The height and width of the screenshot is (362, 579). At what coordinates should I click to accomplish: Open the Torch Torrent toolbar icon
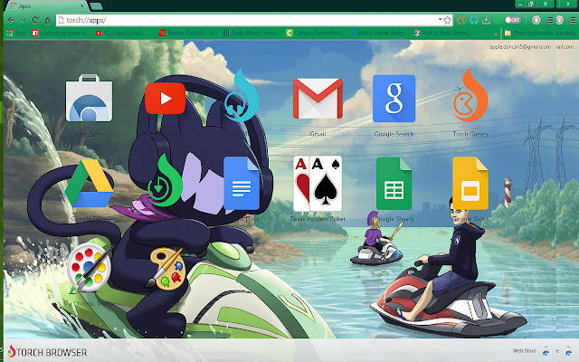pyautogui.click(x=498, y=20)
